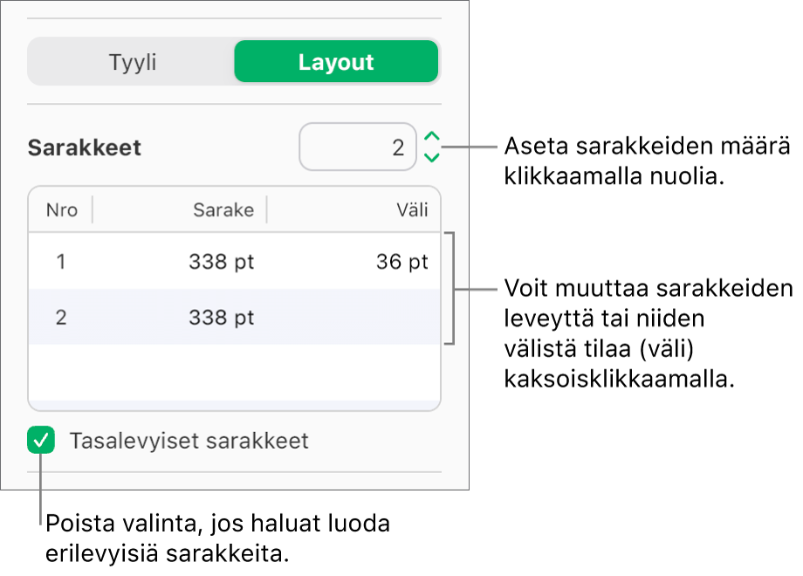Click the Sarakkeet number field
Viewport: 803px width, 576px height.
[x=358, y=147]
